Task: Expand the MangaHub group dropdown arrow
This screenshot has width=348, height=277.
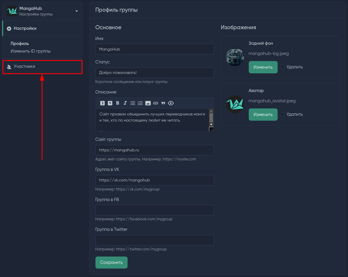Action: pyautogui.click(x=76, y=11)
